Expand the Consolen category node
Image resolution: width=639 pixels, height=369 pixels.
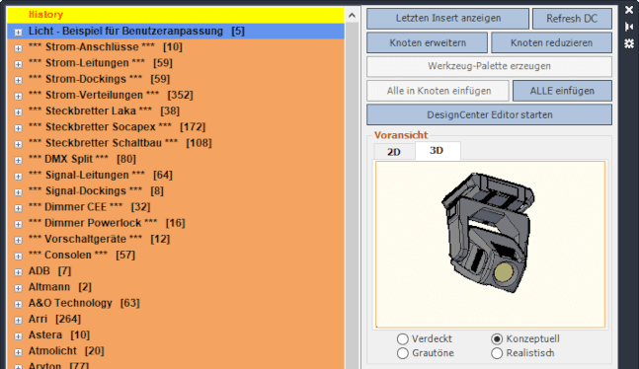(18, 257)
